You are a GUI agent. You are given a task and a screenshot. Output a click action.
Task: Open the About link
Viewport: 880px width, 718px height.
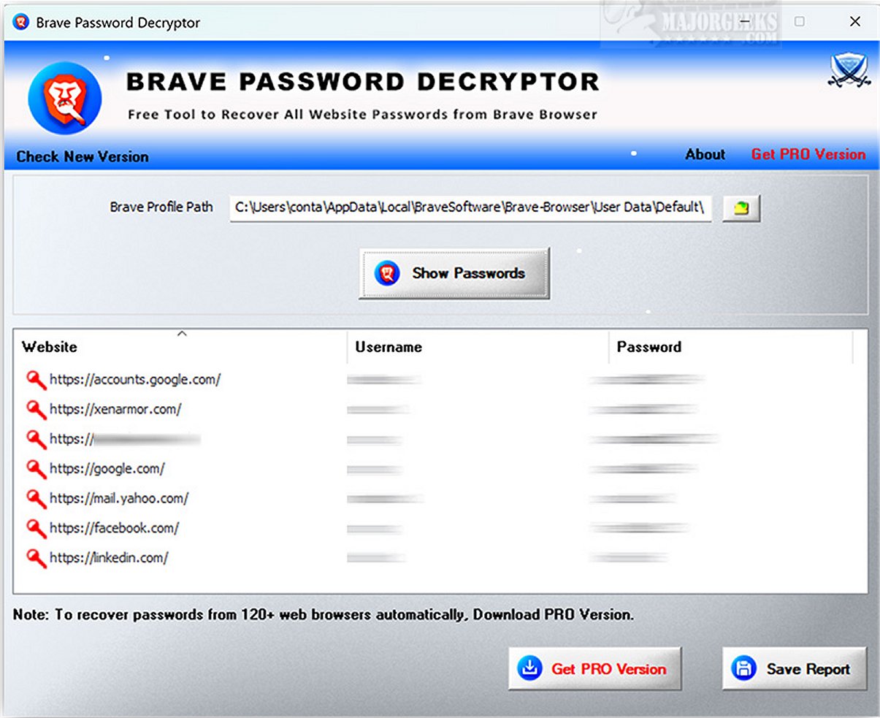tap(705, 154)
